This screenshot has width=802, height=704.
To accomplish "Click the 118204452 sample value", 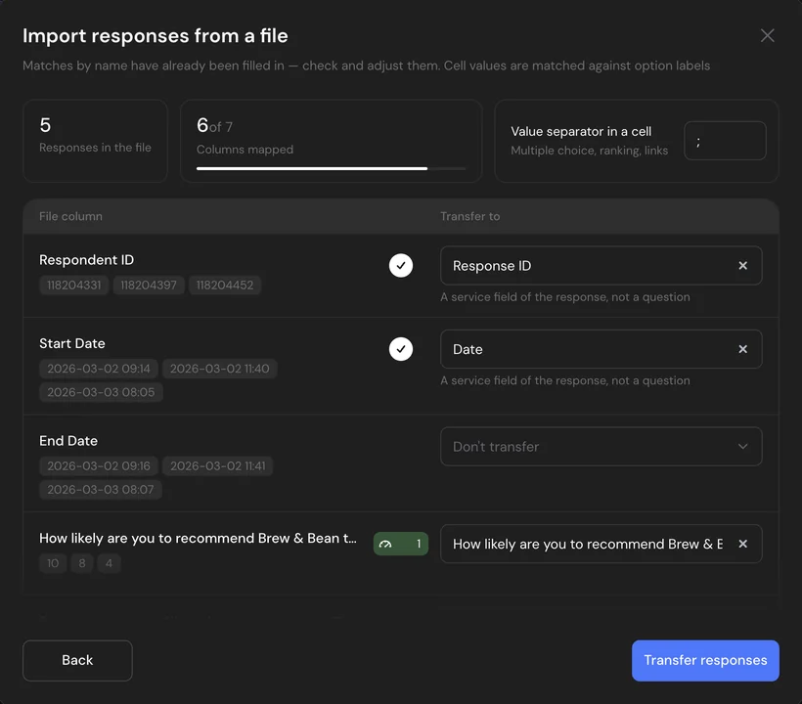I will click(225, 285).
